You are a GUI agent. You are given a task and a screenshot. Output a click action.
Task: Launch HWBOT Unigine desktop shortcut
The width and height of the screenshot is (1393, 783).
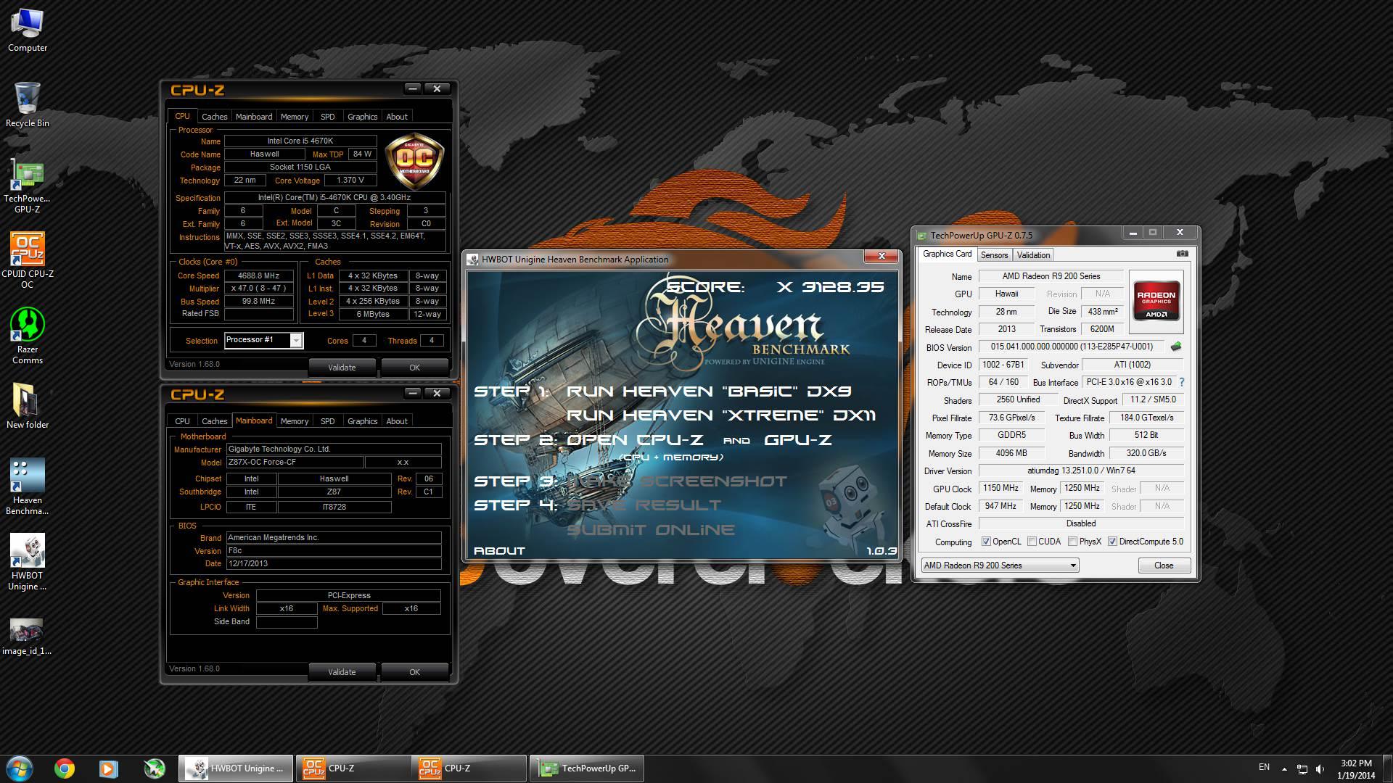click(x=28, y=562)
